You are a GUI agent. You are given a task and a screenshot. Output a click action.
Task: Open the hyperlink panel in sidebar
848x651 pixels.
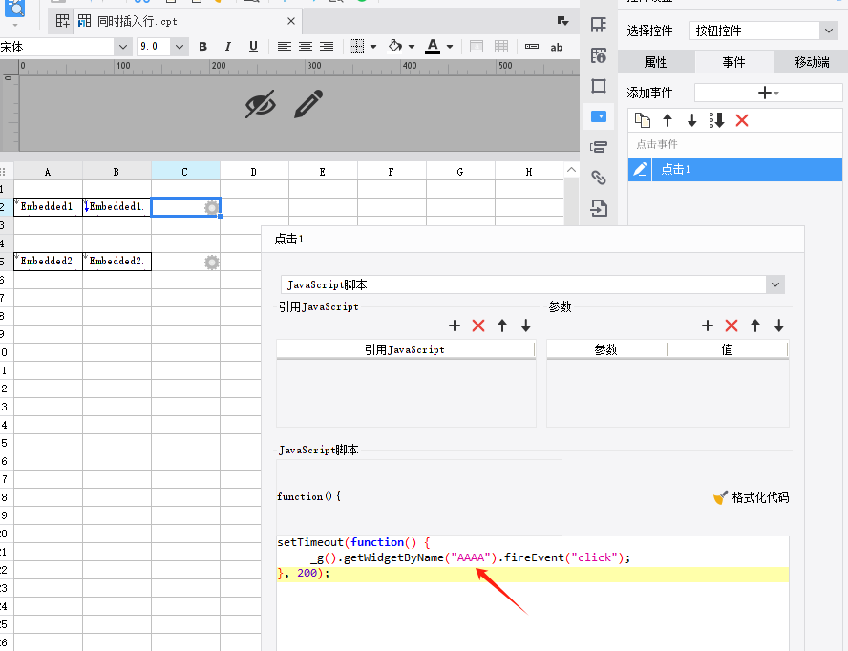pos(599,178)
